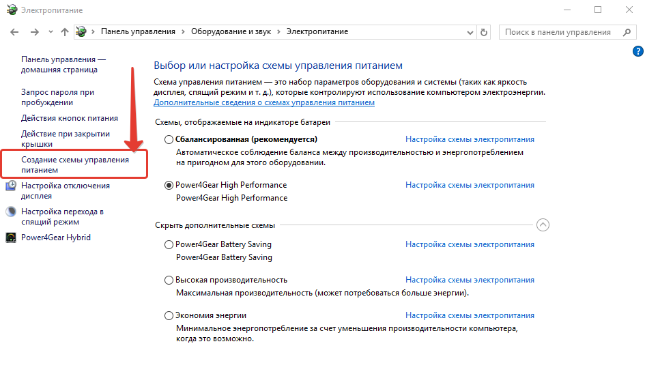Open Настройка схемы электропитания for Экономия энергии

click(x=470, y=315)
